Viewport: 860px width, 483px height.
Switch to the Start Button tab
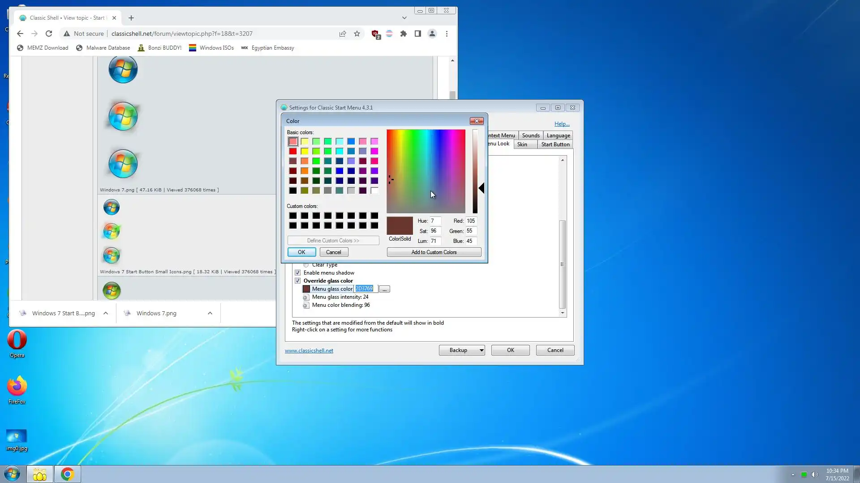[x=555, y=144]
